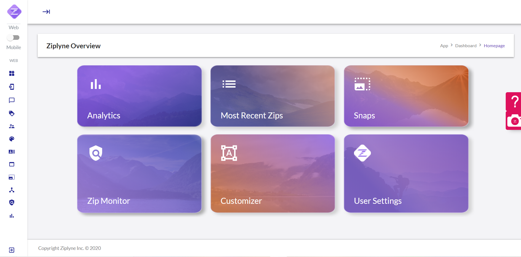This screenshot has width=521, height=257.
Task: Click the Homepage breadcrumb link
Action: pos(494,46)
